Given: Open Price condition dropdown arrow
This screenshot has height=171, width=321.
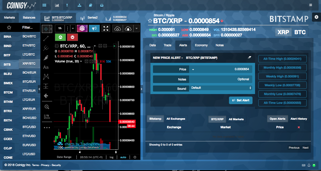Looking at the screenshot, I should [193, 69].
